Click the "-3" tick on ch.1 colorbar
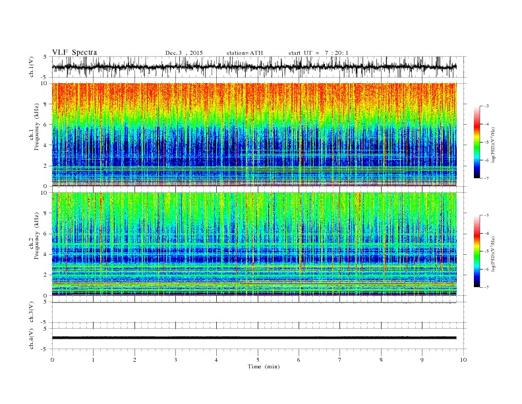The width and height of the screenshot is (522, 404). [x=486, y=106]
